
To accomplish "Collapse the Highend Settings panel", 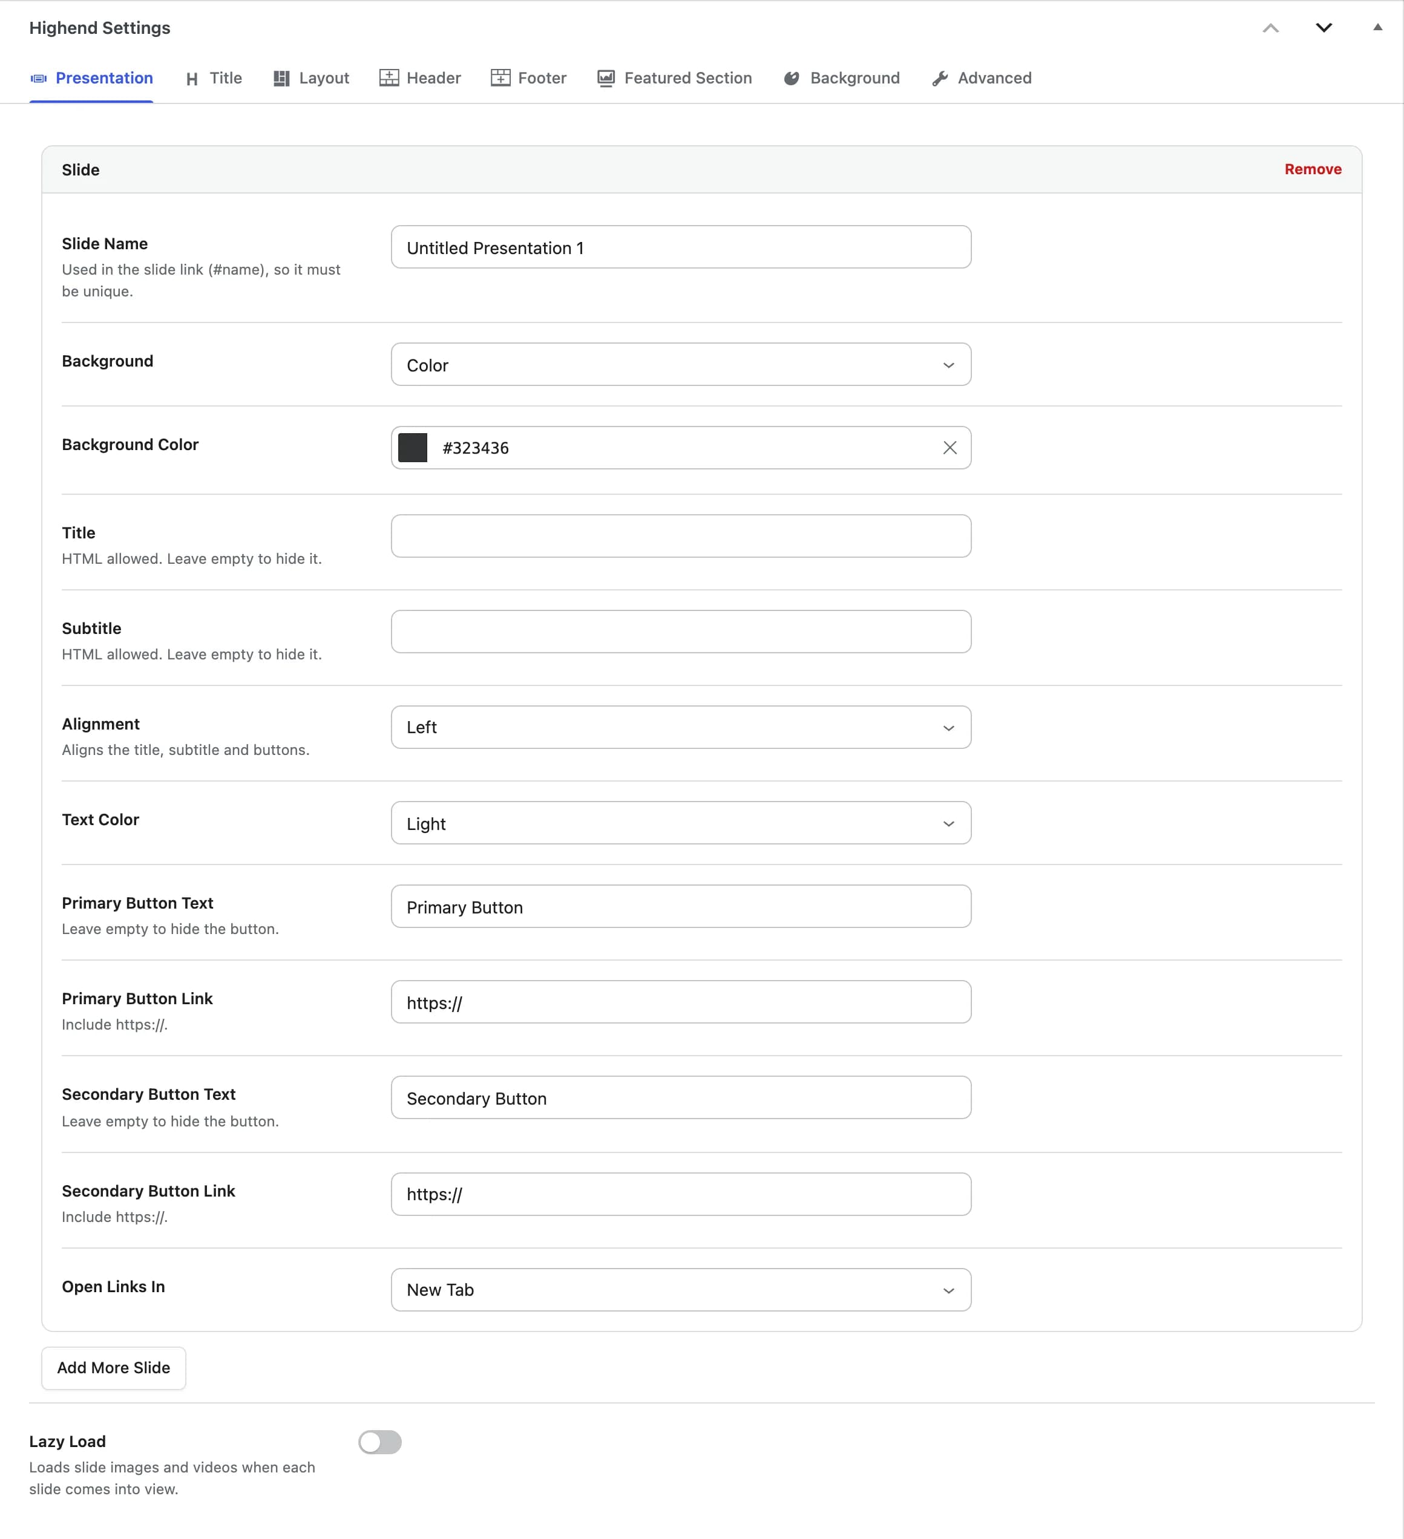I will (x=1377, y=27).
